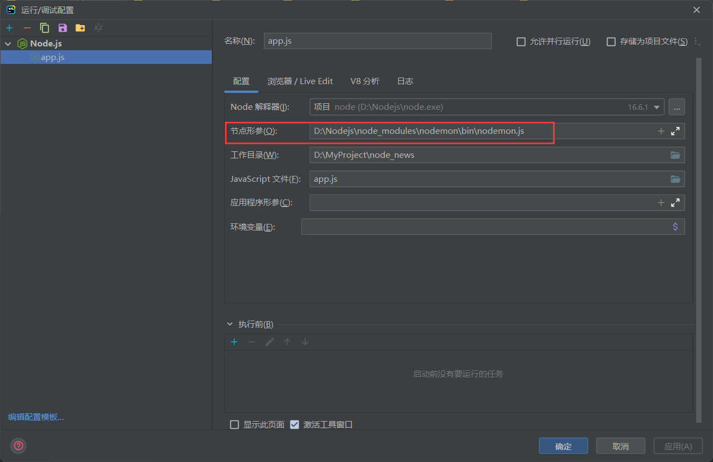Viewport: 713px width, 462px height.
Task: Click the Node.js icon in the tree
Action: pos(22,44)
